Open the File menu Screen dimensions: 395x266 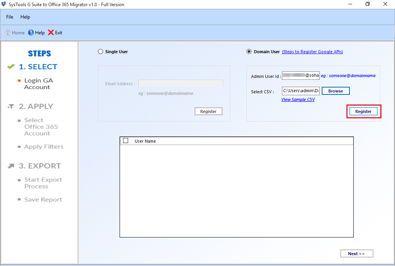pyautogui.click(x=10, y=17)
